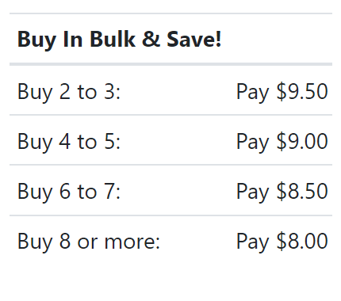The image size is (341, 301).
Task: Click the $8.50 amount
Action: coord(302,191)
